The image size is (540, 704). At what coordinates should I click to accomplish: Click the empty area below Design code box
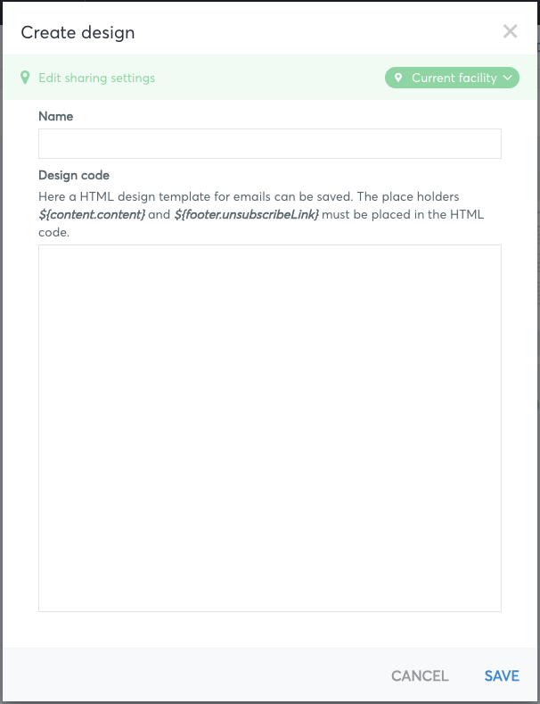(269, 629)
